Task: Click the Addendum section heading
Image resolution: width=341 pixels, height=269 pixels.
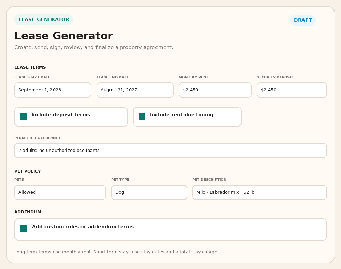Action: tap(28, 212)
